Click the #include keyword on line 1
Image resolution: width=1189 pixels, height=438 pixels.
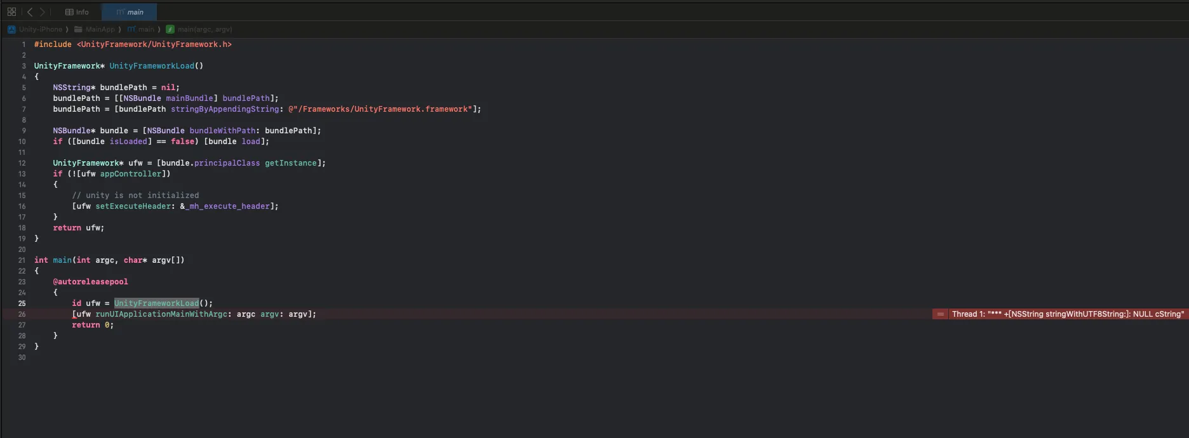pyautogui.click(x=53, y=44)
